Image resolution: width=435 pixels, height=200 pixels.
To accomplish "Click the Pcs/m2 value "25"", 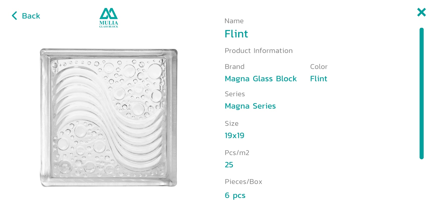I will [229, 165].
